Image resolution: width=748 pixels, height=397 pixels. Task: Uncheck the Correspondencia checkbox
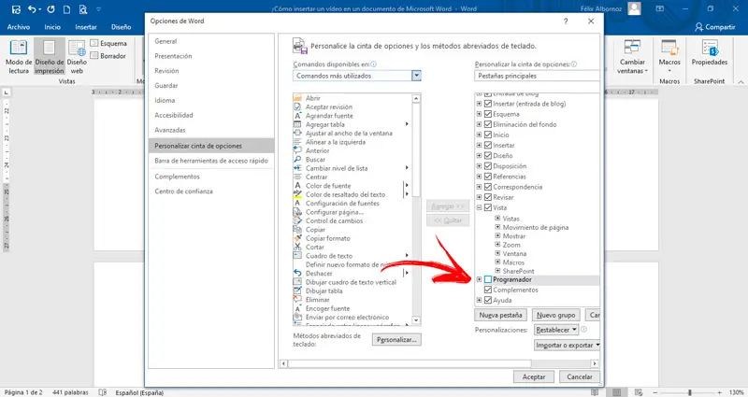point(487,187)
